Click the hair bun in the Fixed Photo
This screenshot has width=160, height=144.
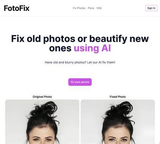click(120, 110)
